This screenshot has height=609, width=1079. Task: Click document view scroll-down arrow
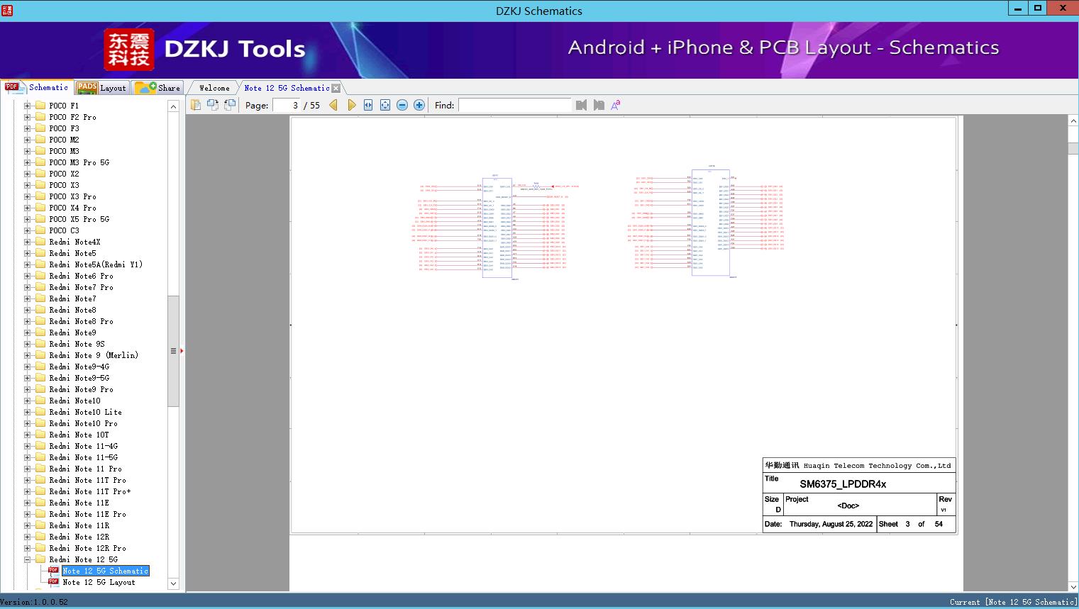pyautogui.click(x=1073, y=586)
